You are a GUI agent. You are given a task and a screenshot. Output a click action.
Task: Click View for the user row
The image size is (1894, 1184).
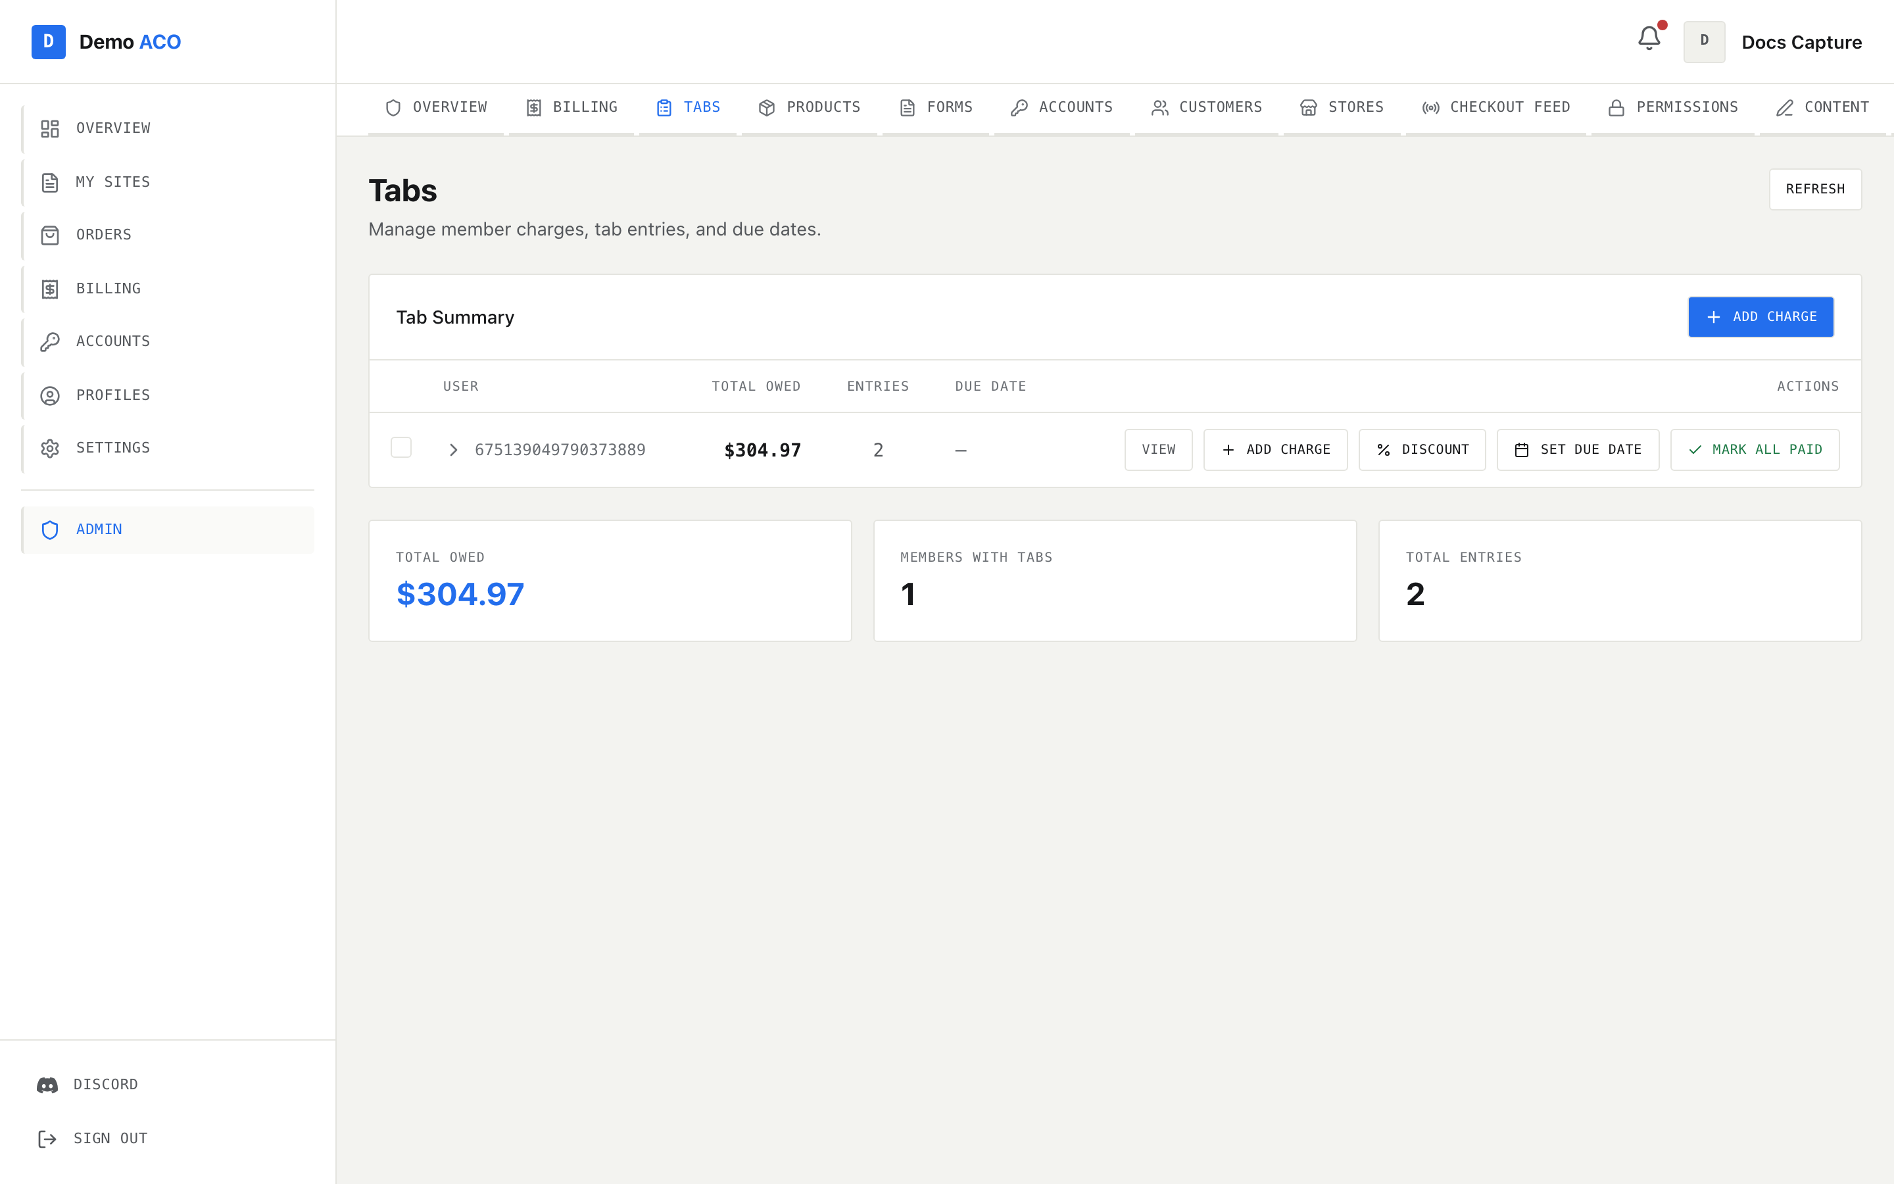[x=1158, y=451]
